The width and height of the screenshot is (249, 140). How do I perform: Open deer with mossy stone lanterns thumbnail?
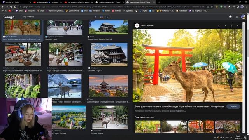tap(23, 86)
